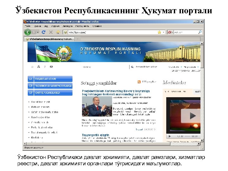
Task: Open the Журнал menu
Action: pos(55,26)
